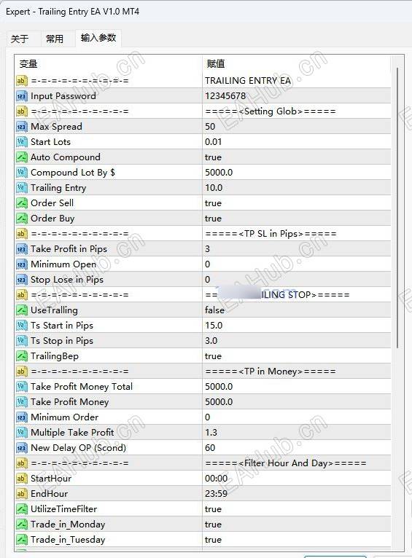Click the icon beside Minimum Open

(x=22, y=264)
